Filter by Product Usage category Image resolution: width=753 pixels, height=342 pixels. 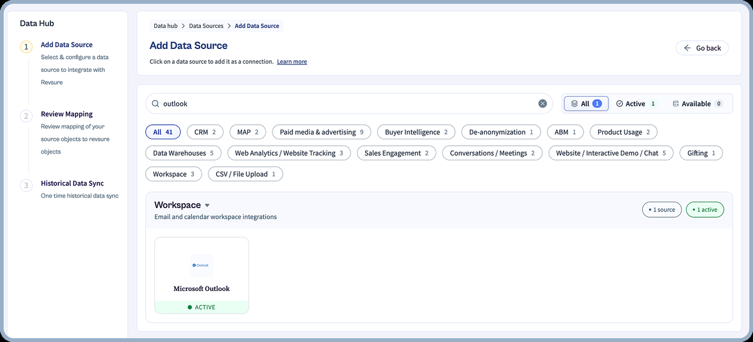(624, 132)
